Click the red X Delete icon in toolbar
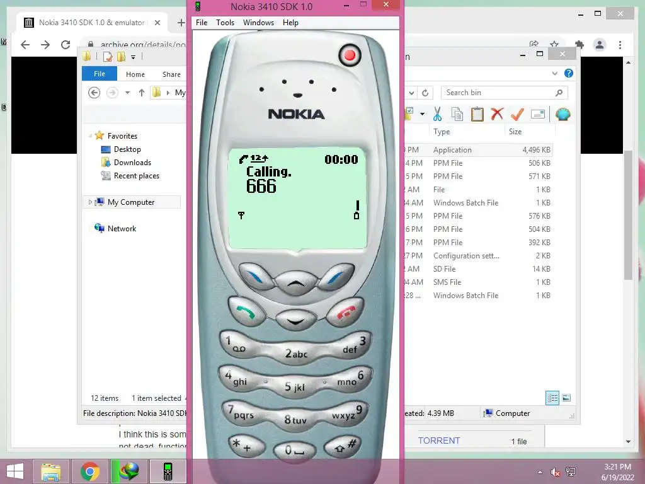This screenshot has width=645, height=484. click(497, 113)
